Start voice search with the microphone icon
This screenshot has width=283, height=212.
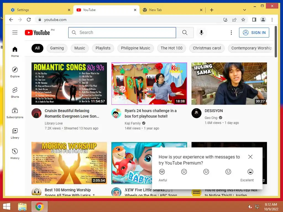point(201,33)
